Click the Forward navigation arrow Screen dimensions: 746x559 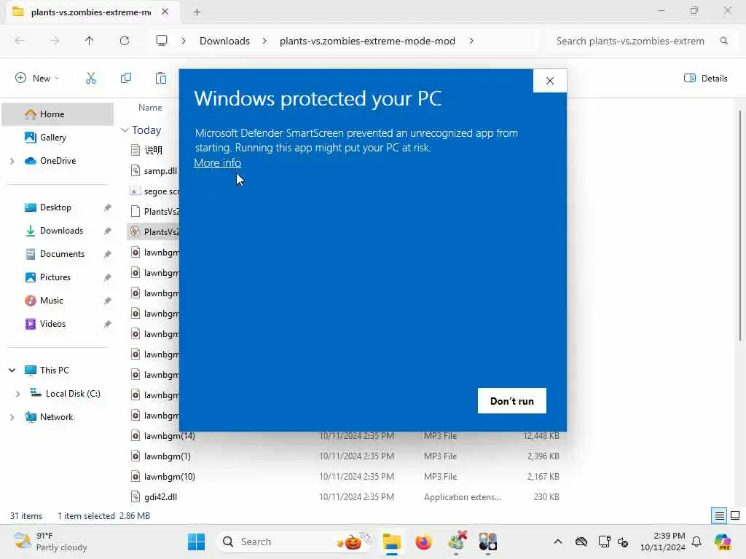pos(55,41)
